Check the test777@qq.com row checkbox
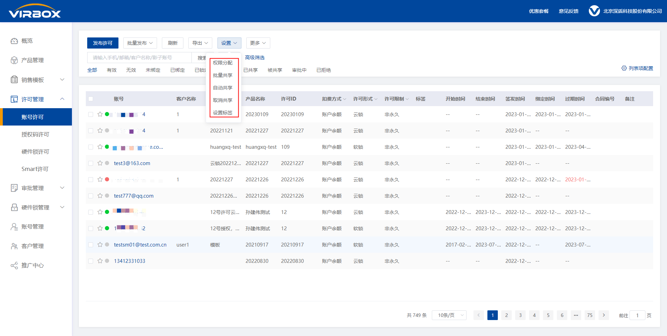 [91, 196]
